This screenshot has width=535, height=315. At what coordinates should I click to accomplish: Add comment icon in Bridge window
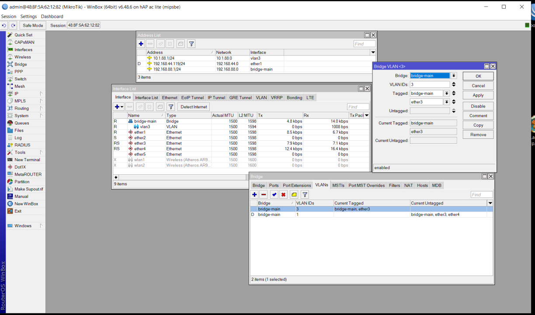click(294, 194)
